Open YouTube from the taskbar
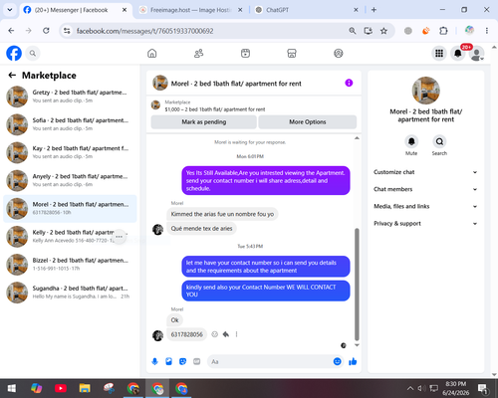Viewport: 498px width, 398px height. [x=61, y=388]
